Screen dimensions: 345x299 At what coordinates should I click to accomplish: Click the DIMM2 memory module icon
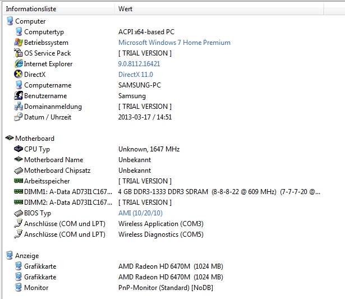click(19, 202)
